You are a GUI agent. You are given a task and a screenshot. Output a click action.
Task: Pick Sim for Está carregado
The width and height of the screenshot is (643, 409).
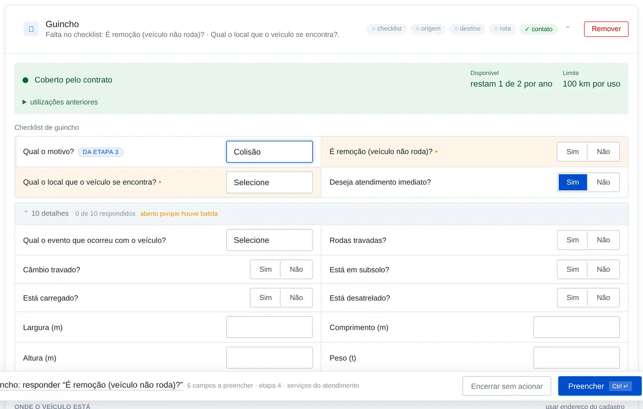[265, 298]
